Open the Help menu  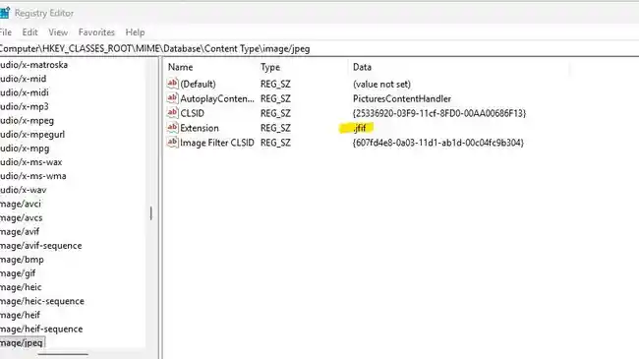tap(135, 32)
